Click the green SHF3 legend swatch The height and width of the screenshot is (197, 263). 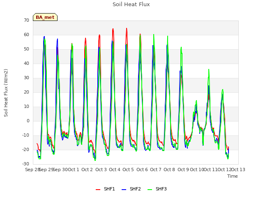coord(150,190)
